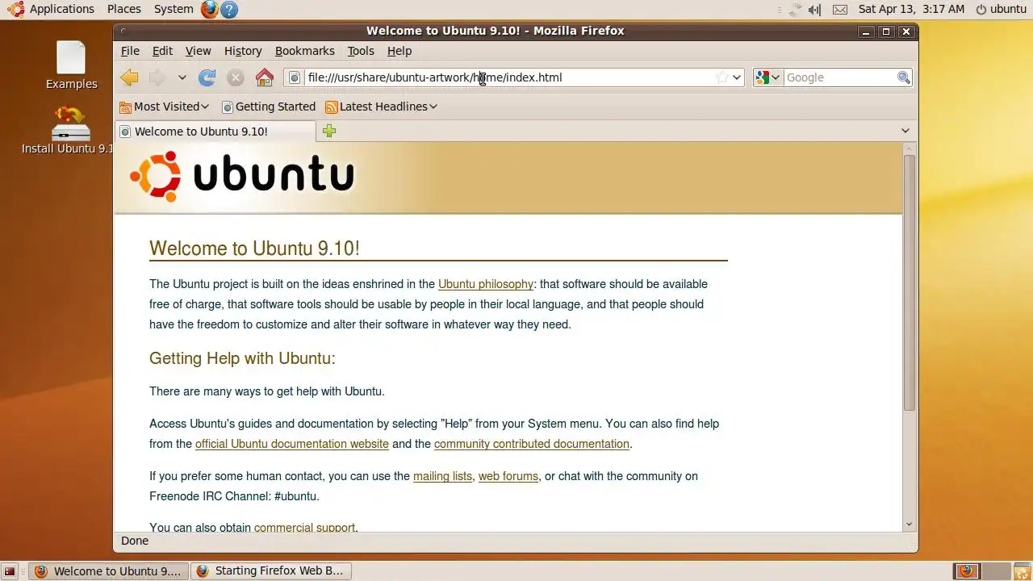The image size is (1033, 581).
Task: Open a new tab with the plus icon
Action: click(x=329, y=131)
